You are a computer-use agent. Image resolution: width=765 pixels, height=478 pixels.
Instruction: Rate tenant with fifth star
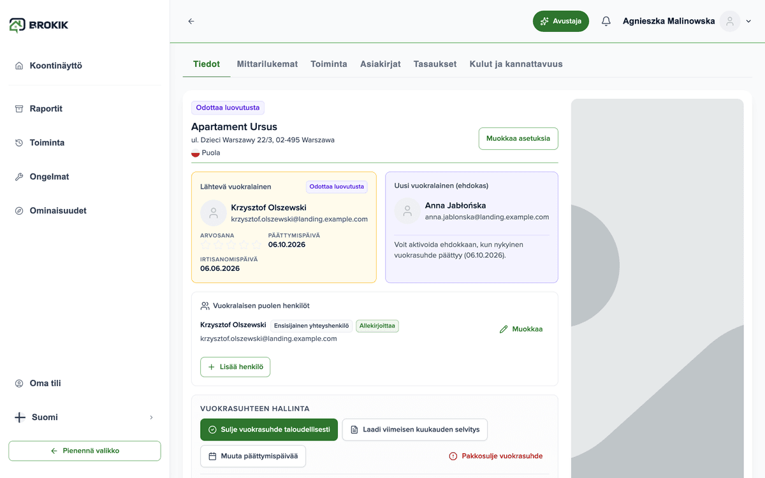coord(256,245)
